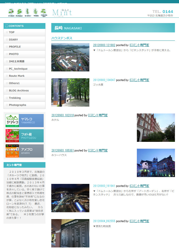Open the Ameblo banner
The height and width of the screenshot is (251, 179).
point(25,151)
